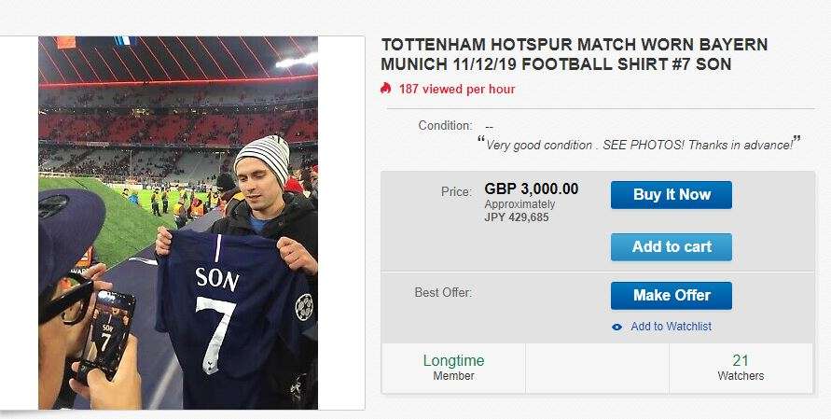The width and height of the screenshot is (831, 419).
Task: Click the Add to cart button
Action: [671, 246]
